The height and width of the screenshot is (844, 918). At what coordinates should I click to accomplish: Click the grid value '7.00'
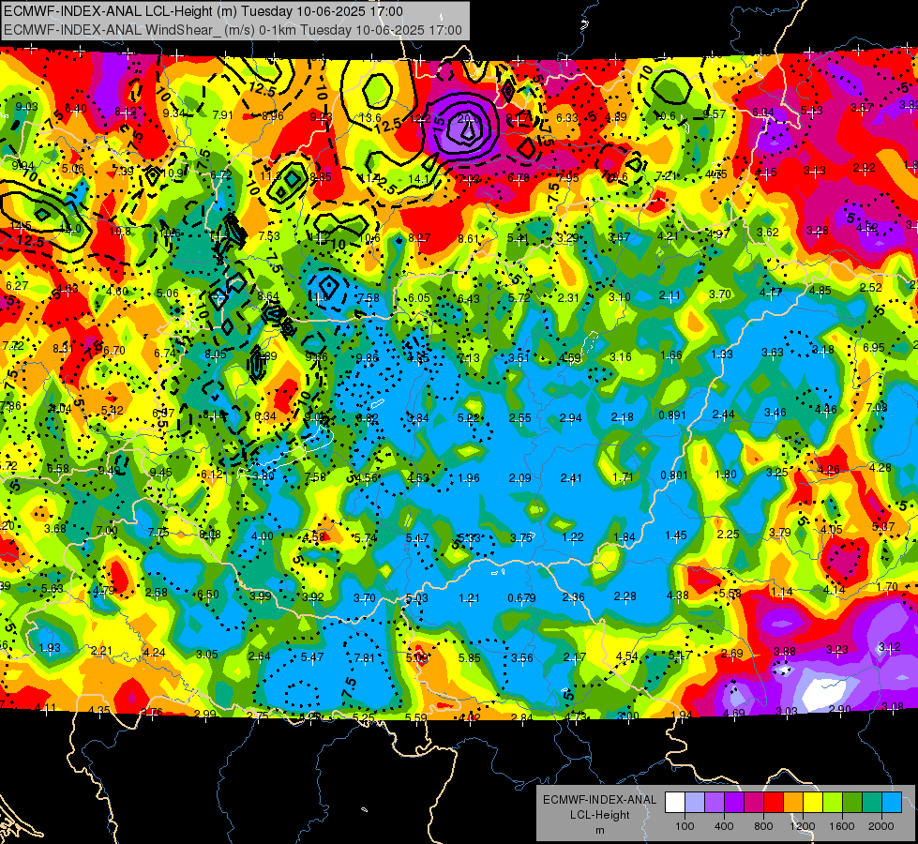click(107, 531)
